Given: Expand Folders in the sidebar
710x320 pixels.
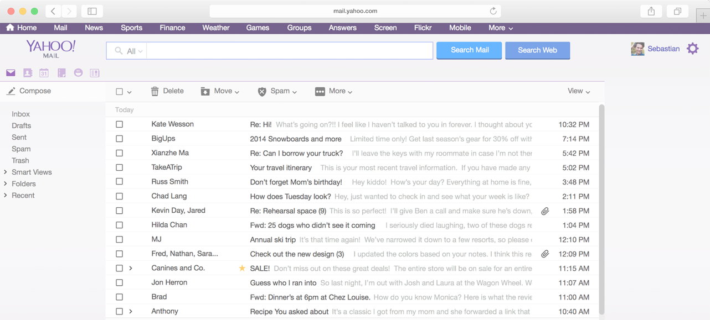Looking at the screenshot, I should [x=6, y=184].
